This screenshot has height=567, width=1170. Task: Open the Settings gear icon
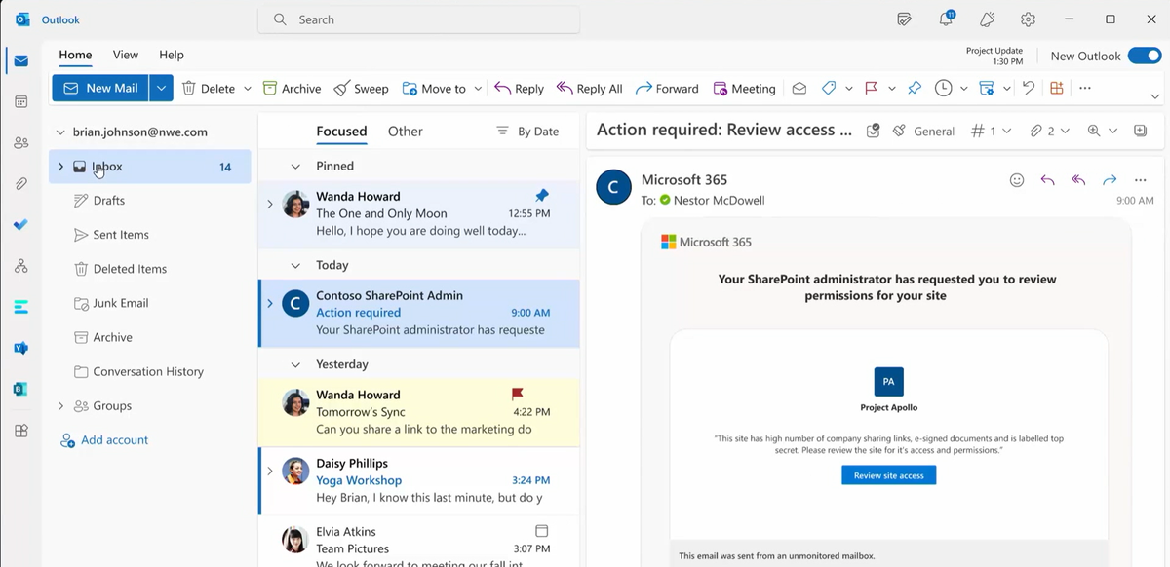pyautogui.click(x=1028, y=19)
